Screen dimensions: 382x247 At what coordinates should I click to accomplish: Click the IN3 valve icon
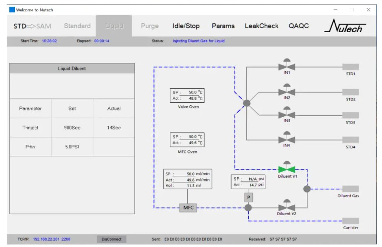click(x=287, y=113)
